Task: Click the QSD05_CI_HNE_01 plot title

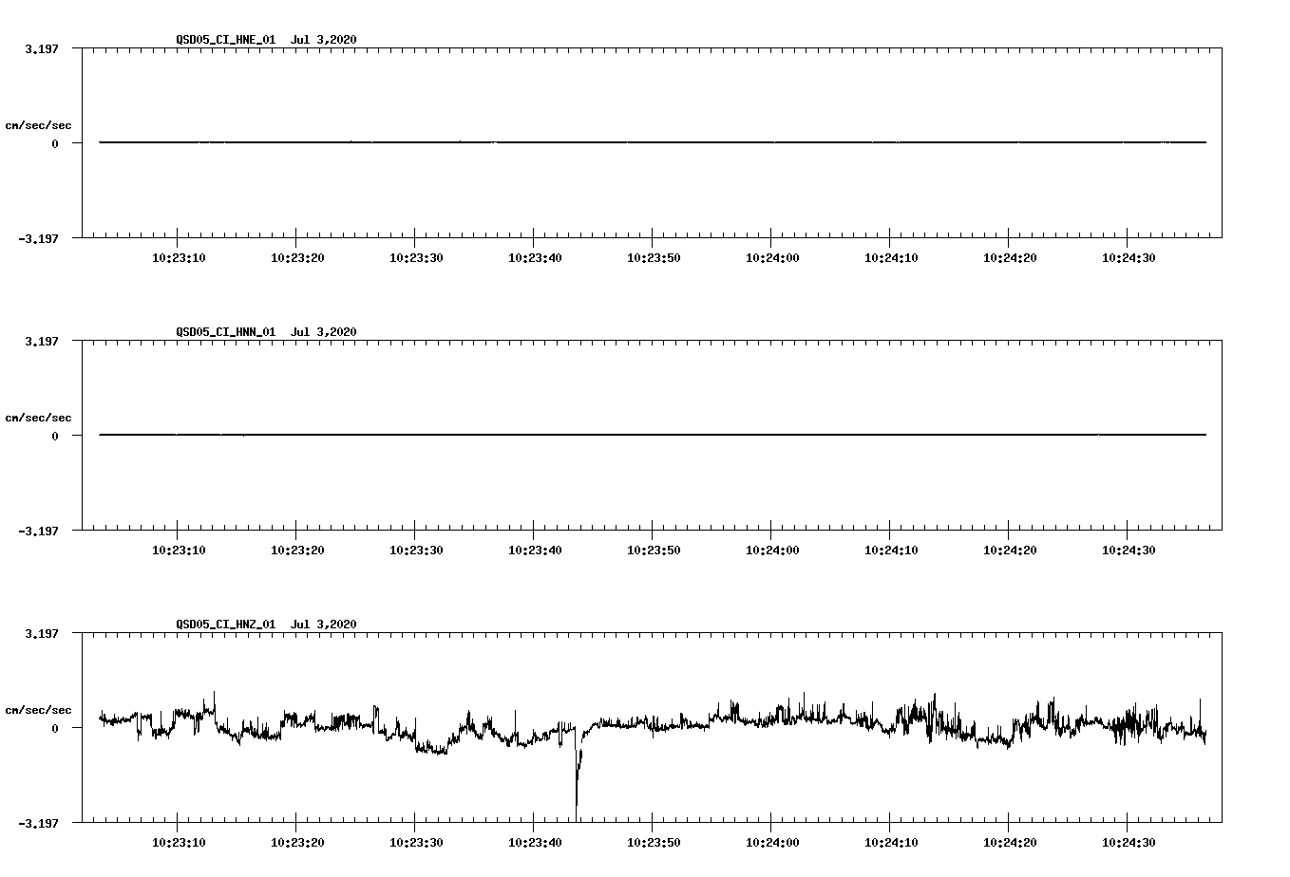Action: 266,39
